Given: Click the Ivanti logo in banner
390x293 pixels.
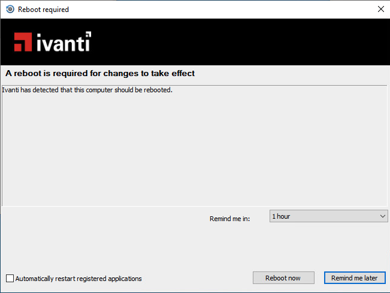Looking at the screenshot, I should point(53,42).
